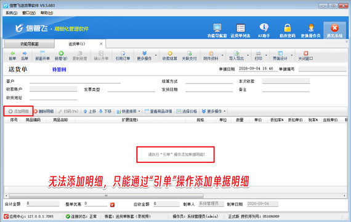Open 快速排序 dropdown
The width and height of the screenshot is (351, 222).
click(x=128, y=111)
